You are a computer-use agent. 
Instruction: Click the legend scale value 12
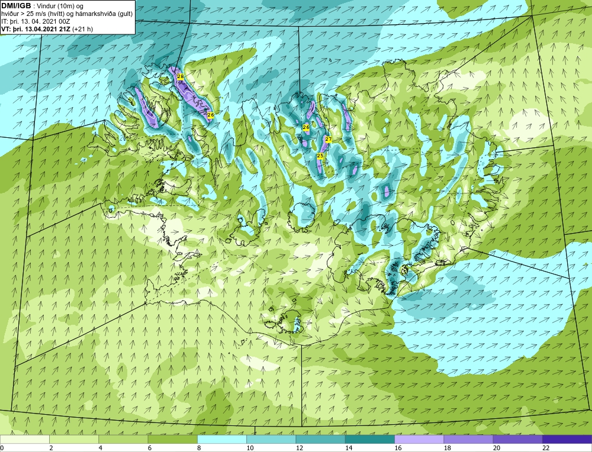300,448
